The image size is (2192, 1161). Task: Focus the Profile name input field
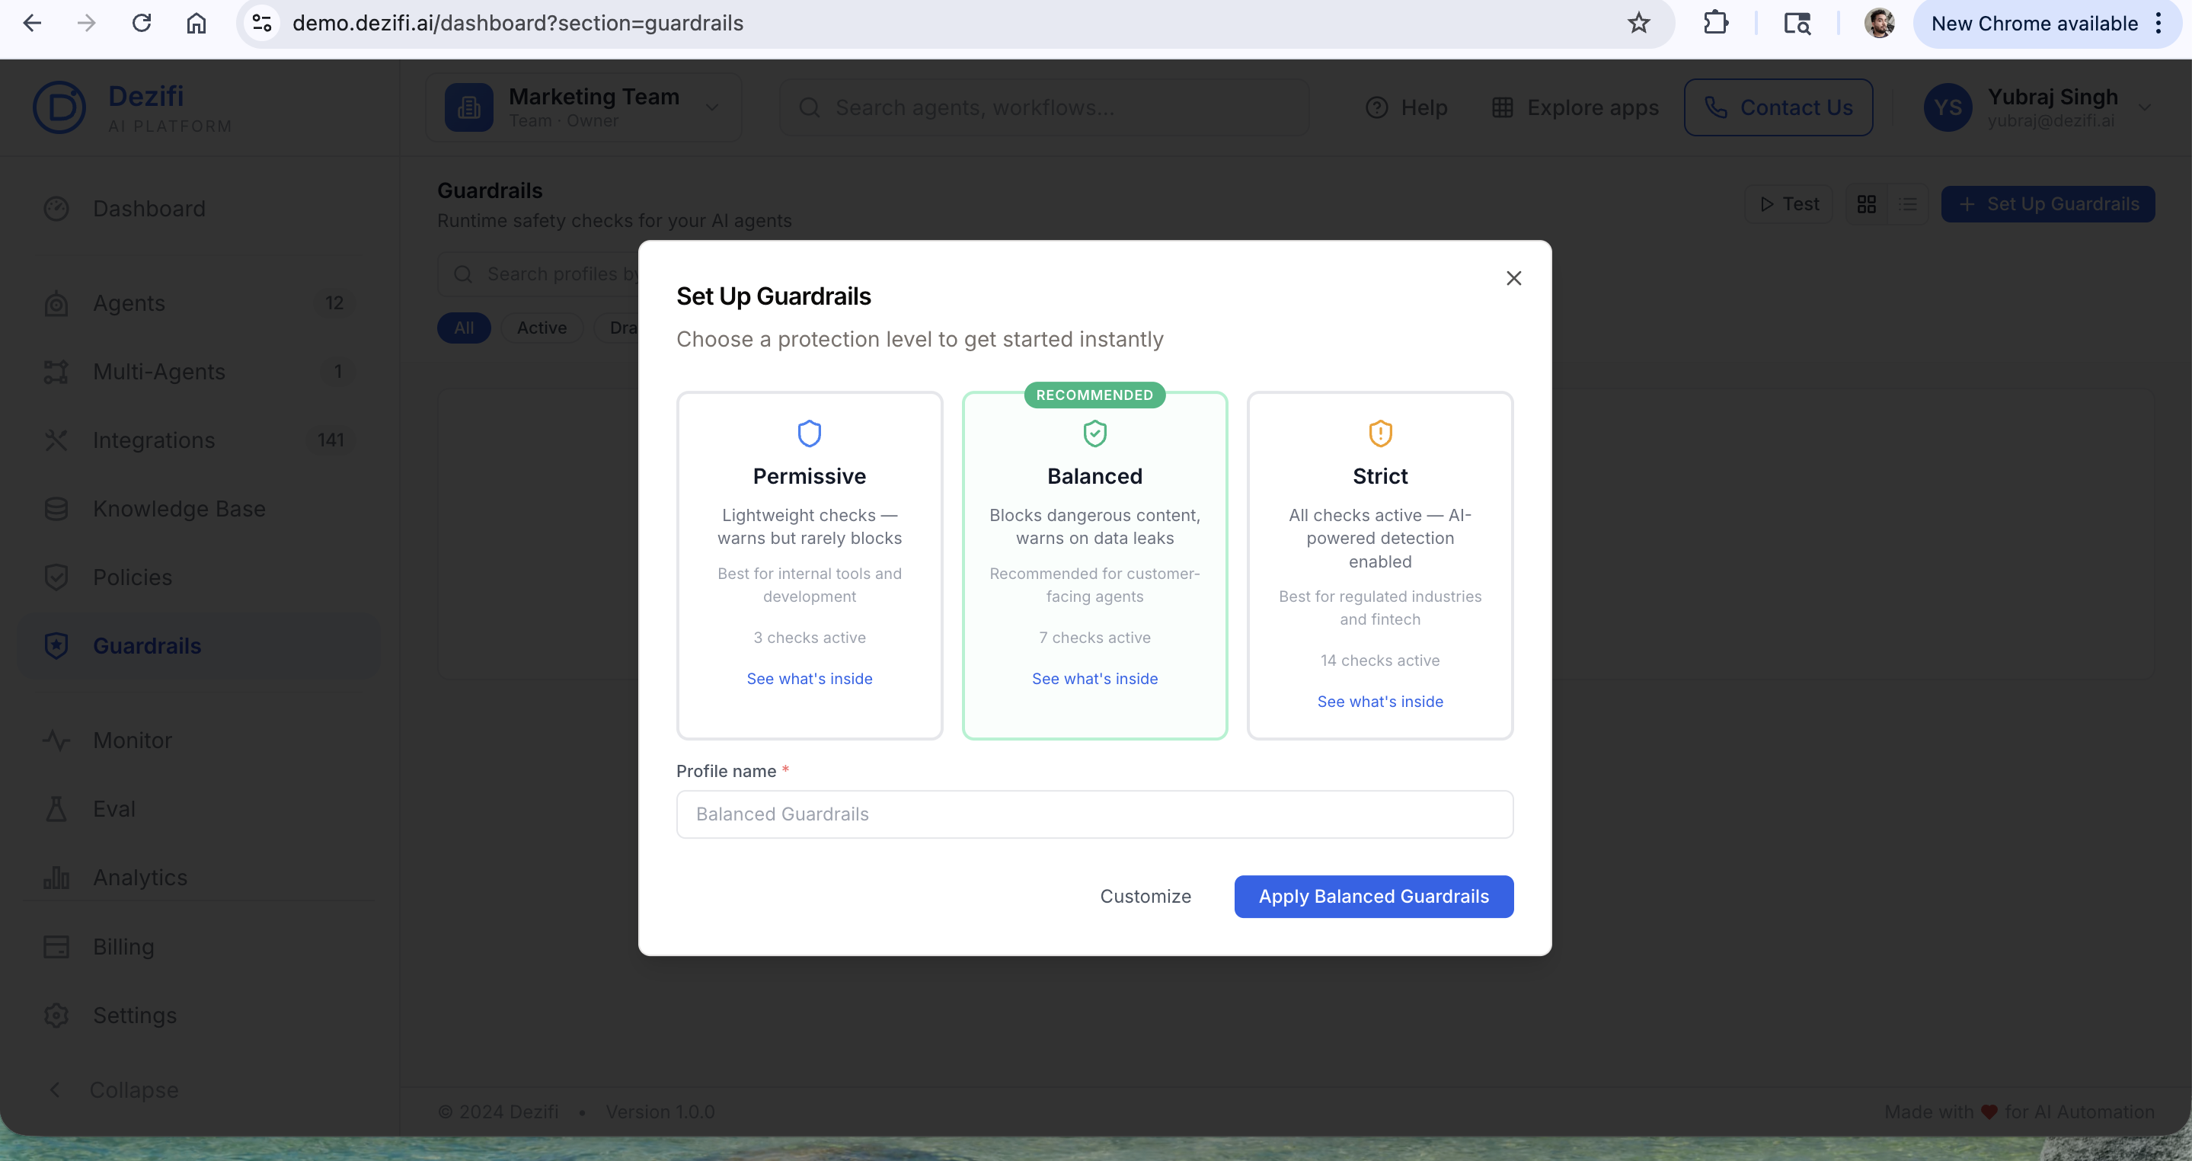[1094, 814]
